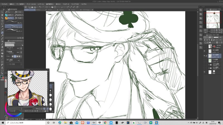Image resolution: width=223 pixels, height=125 pixels.
Task: Open the File menu
Action: point(4,4)
